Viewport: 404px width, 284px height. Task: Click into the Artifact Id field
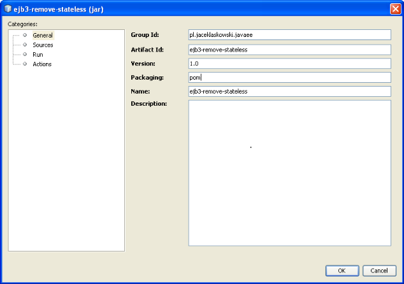(x=289, y=50)
